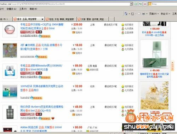Open the 100%好评 男士运动型香水 listing title
Screen dimensions: 177x134
(42, 88)
